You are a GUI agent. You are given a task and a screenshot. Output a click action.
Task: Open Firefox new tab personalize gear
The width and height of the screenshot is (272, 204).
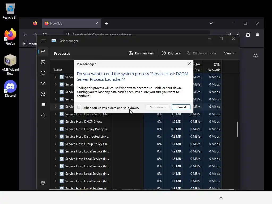click(255, 56)
